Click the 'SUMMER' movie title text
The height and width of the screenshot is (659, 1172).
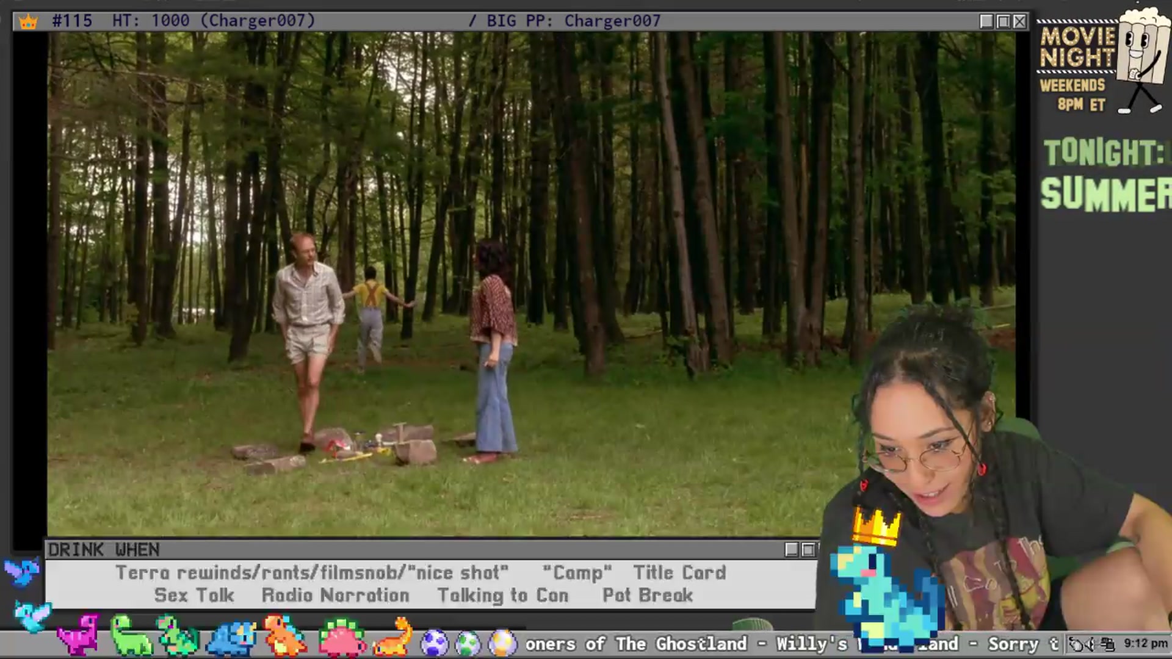[1106, 194]
